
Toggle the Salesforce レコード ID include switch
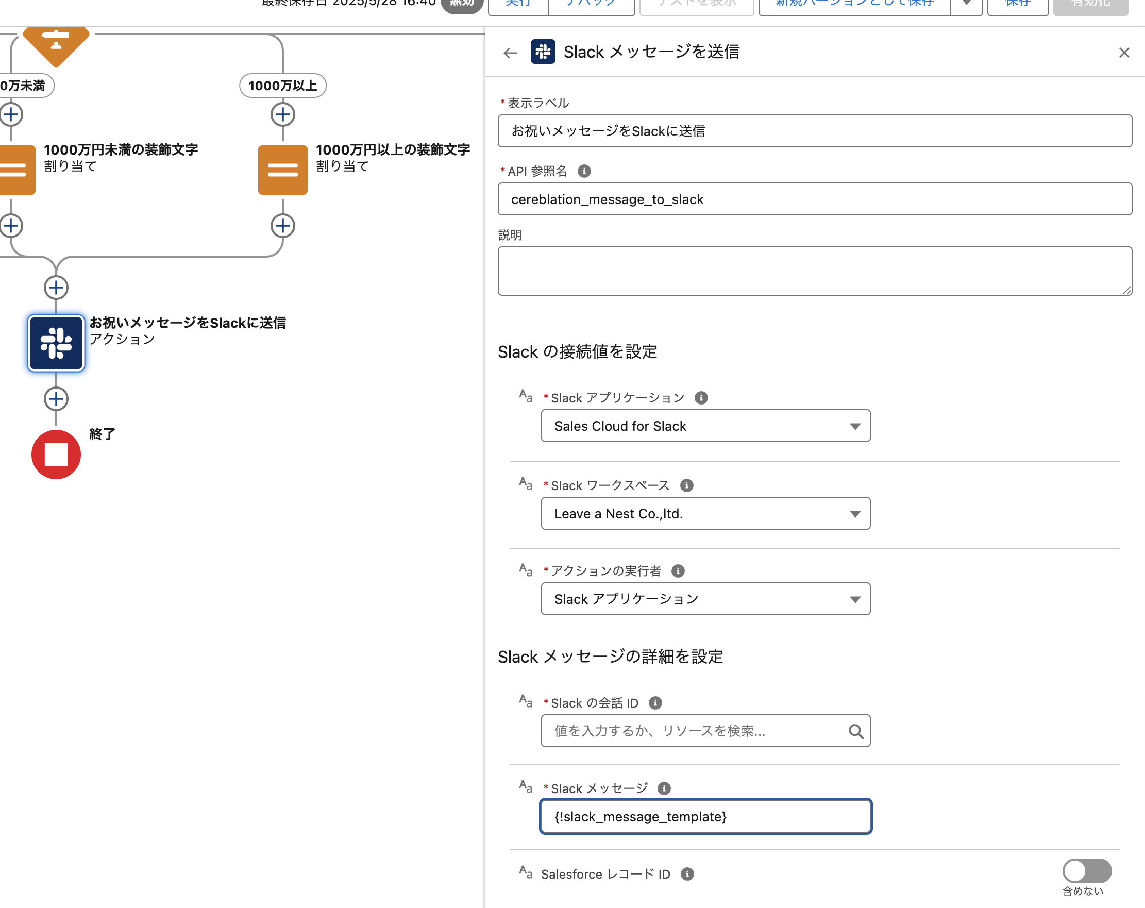point(1087,871)
